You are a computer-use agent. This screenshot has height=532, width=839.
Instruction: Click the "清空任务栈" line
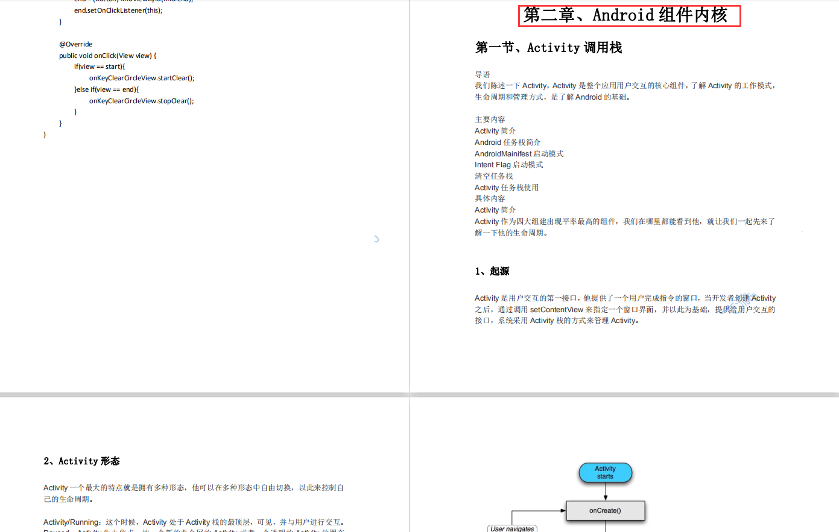(493, 176)
